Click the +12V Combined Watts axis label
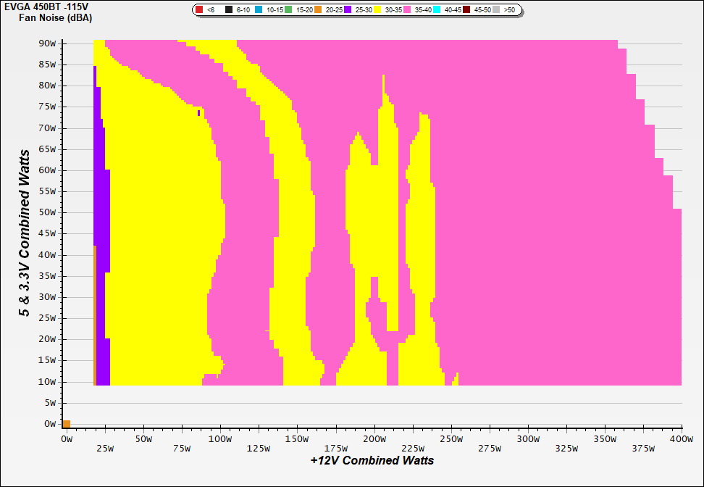Viewport: 704px width, 487px height. click(x=372, y=460)
